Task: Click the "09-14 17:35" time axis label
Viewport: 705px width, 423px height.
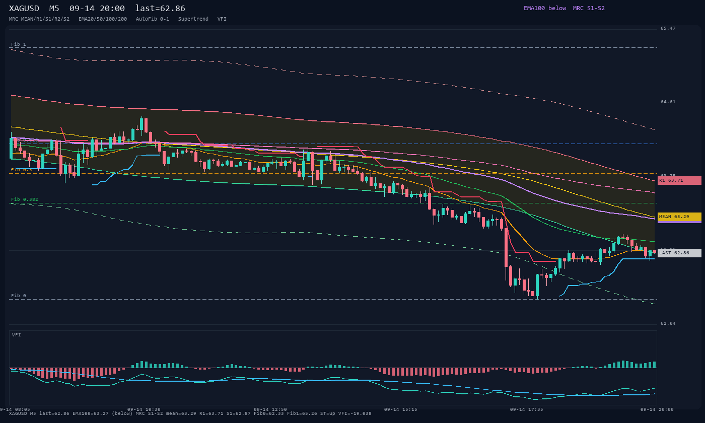Action: pyautogui.click(x=526, y=409)
